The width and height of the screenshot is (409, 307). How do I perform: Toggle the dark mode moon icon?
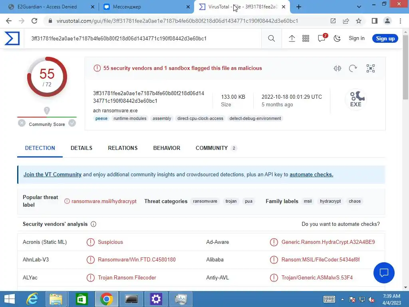point(337,38)
